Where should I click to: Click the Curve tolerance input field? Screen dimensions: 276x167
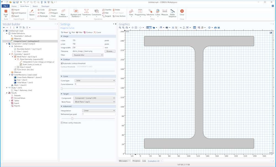pos(95,84)
